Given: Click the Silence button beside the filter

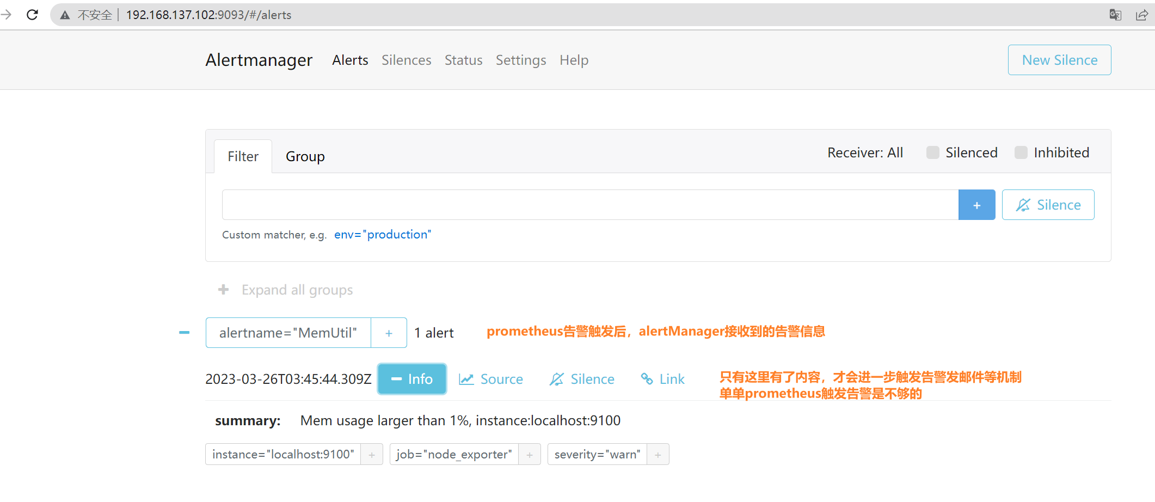Looking at the screenshot, I should tap(1048, 205).
